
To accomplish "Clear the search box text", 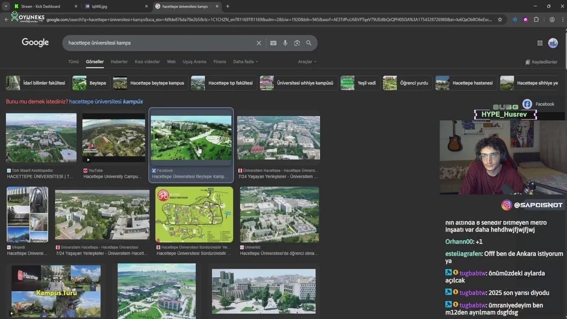I will click(259, 43).
